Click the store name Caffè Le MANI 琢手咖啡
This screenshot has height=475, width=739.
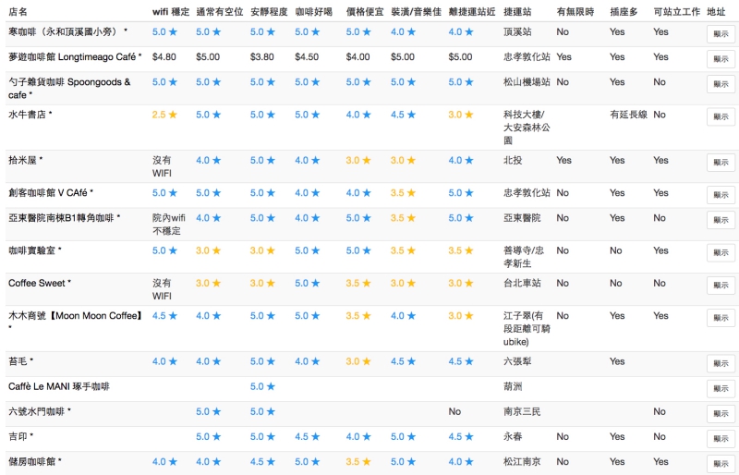click(x=59, y=386)
